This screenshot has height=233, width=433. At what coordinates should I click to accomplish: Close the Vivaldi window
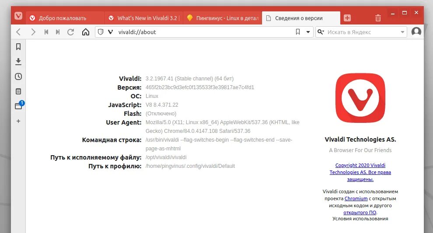coord(416,13)
